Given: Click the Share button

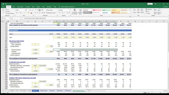Looking at the screenshot, I should tap(166, 7).
